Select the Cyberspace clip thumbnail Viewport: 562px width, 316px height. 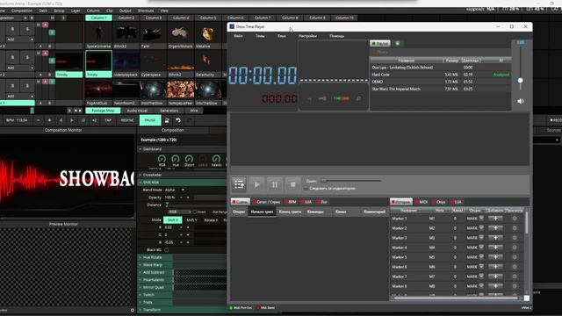coord(154,63)
